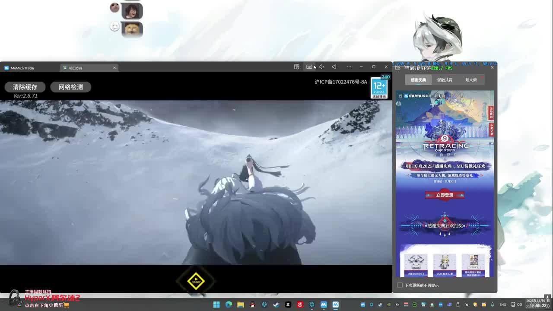553x311 pixels.
Task: Open the MuMu keyboard mapping icon
Action: tap(309, 67)
